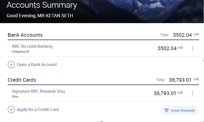
Task: Click the Bank Accounts section heading
Action: (25, 35)
